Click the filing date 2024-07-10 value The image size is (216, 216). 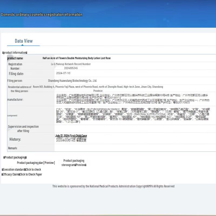(x=63, y=73)
